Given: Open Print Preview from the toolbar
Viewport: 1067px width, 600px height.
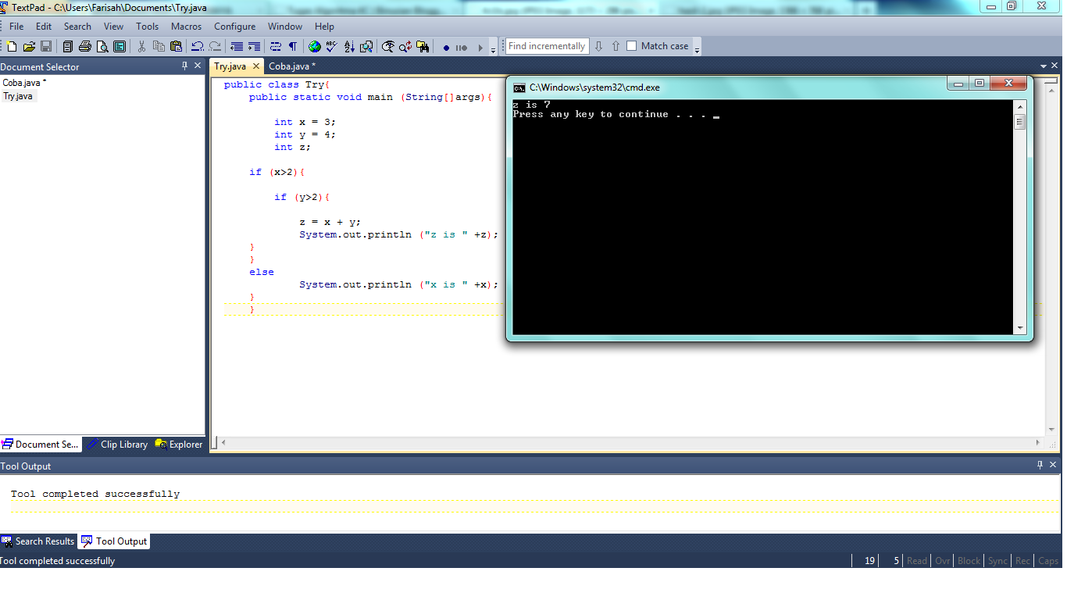Looking at the screenshot, I should 102,46.
